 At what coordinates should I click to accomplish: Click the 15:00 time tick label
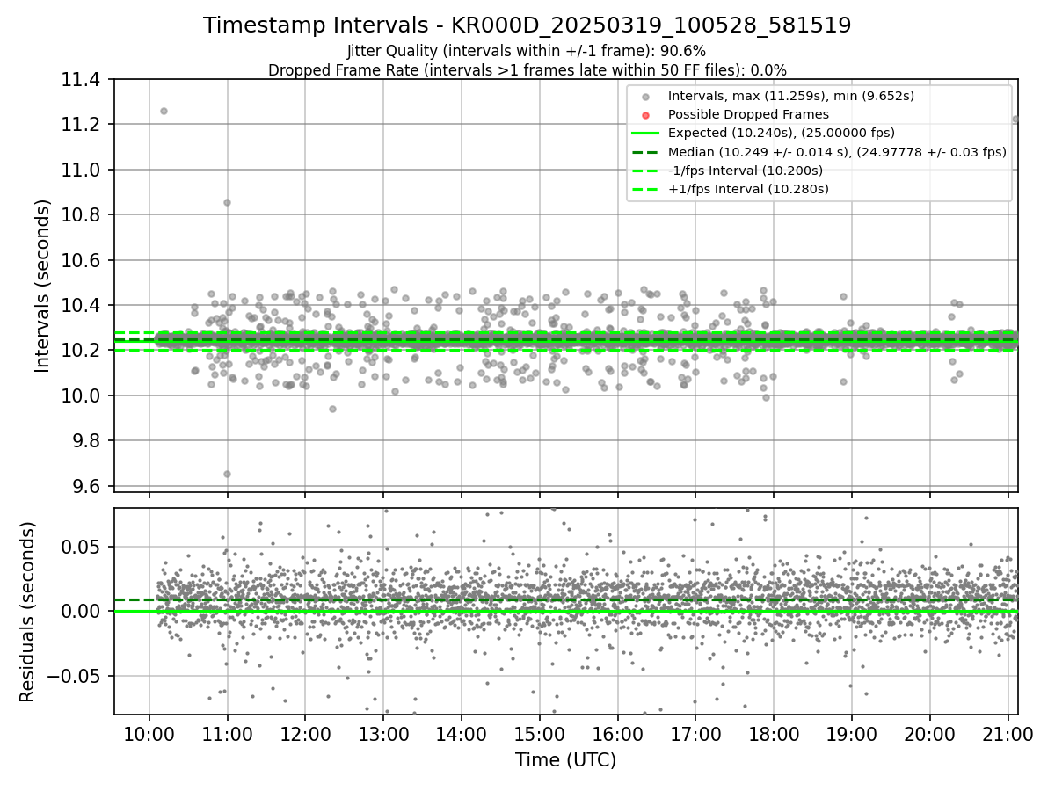tap(540, 735)
